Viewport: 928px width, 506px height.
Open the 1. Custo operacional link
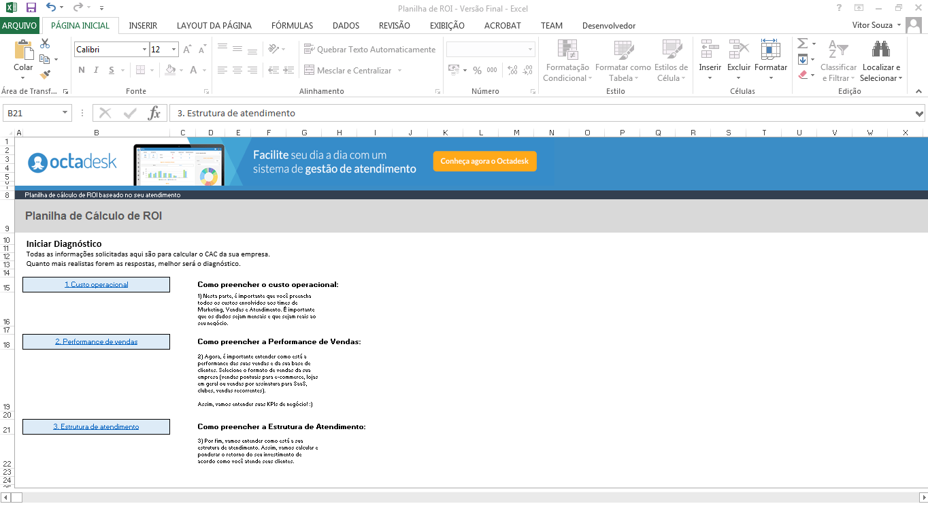pyautogui.click(x=96, y=284)
